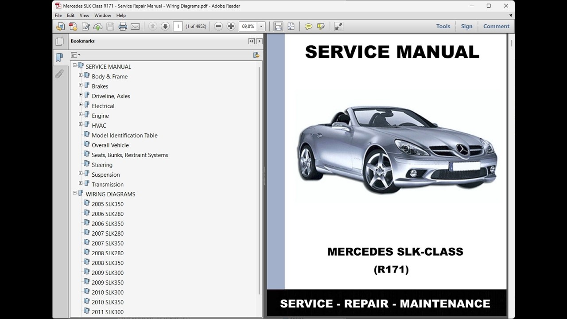This screenshot has width=567, height=319.
Task: Collapse the WIRING DIAGRAMS tree node
Action: [74, 193]
